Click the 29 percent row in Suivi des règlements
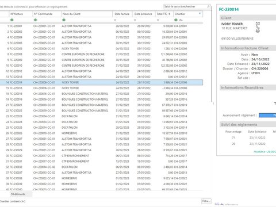 pyautogui.click(x=249, y=144)
